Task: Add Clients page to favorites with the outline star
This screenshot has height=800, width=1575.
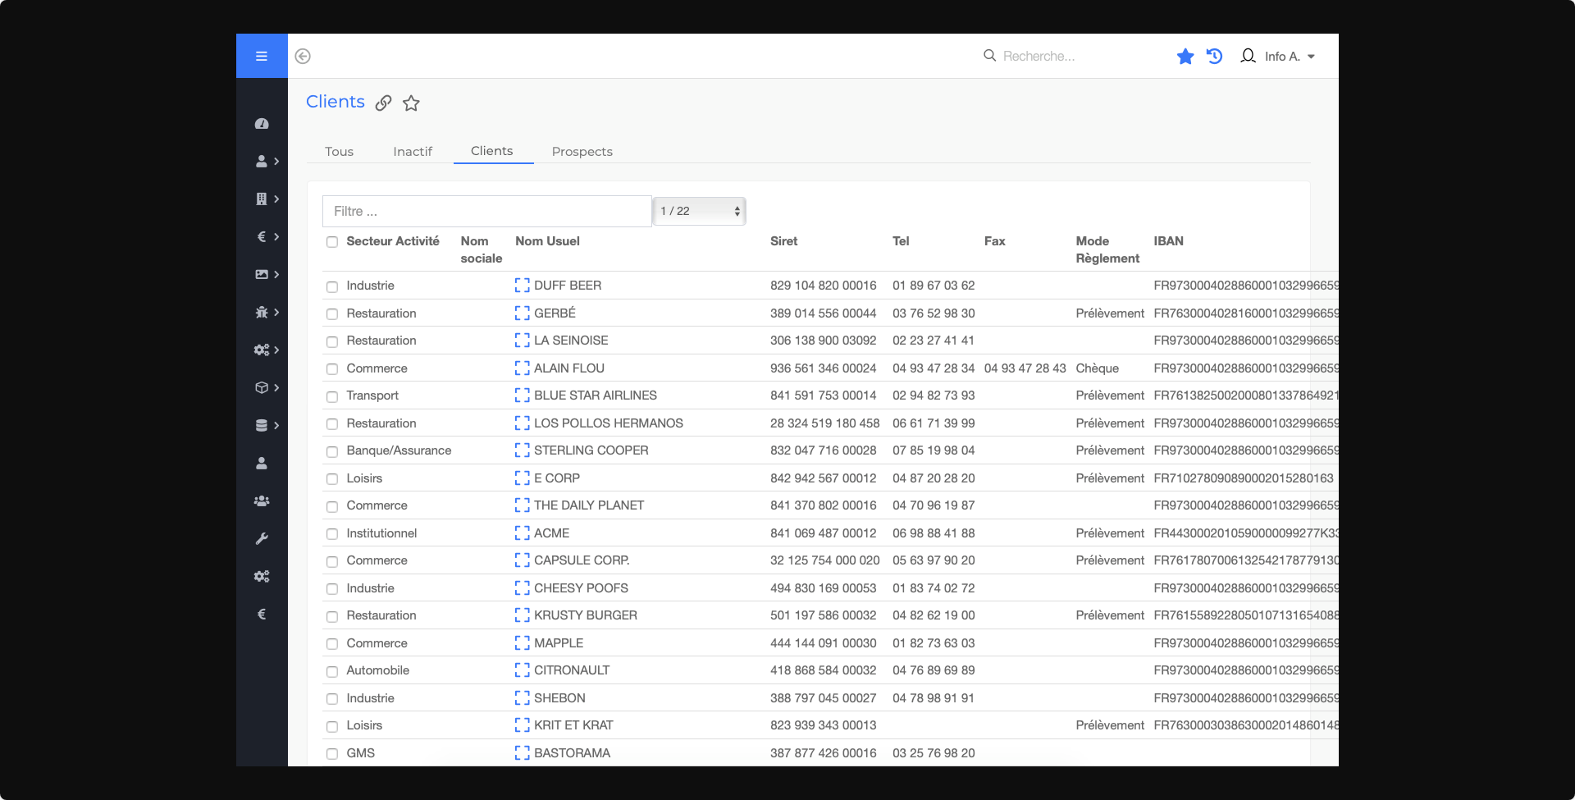Action: [411, 103]
